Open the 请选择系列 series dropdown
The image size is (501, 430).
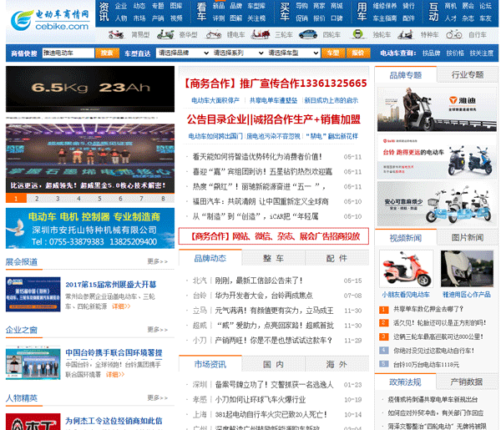click(238, 53)
